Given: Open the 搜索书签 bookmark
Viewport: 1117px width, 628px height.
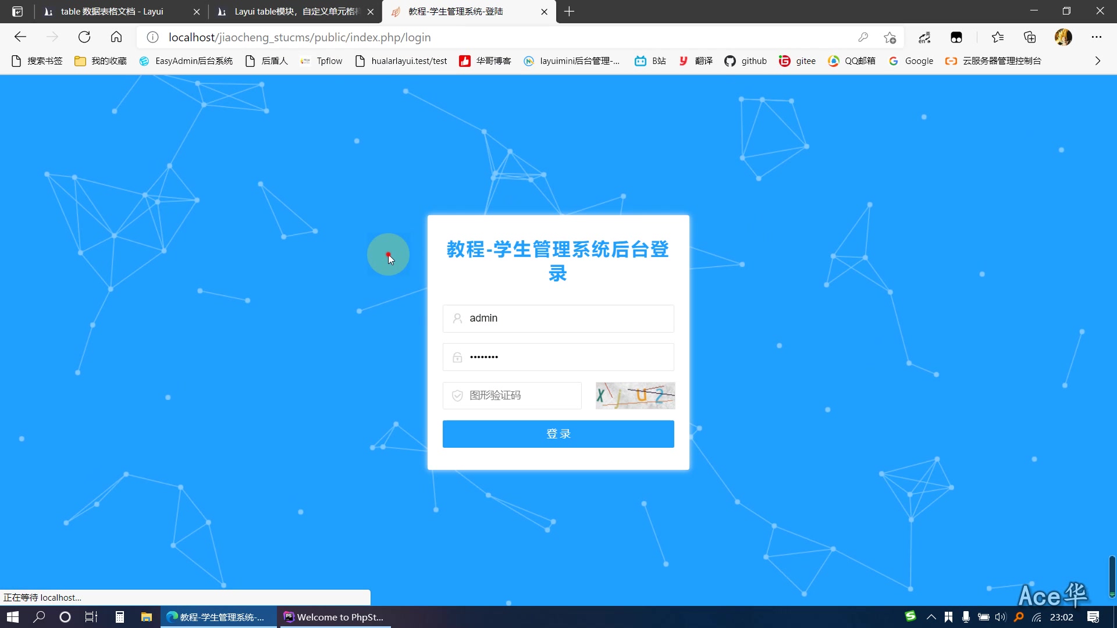Looking at the screenshot, I should [37, 61].
